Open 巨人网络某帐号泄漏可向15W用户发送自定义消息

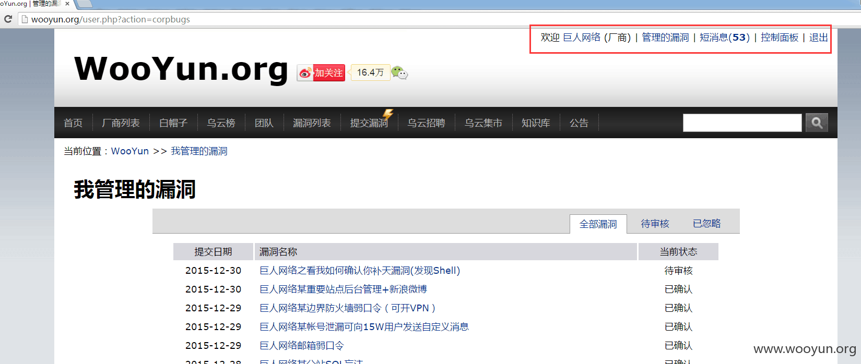(x=364, y=327)
